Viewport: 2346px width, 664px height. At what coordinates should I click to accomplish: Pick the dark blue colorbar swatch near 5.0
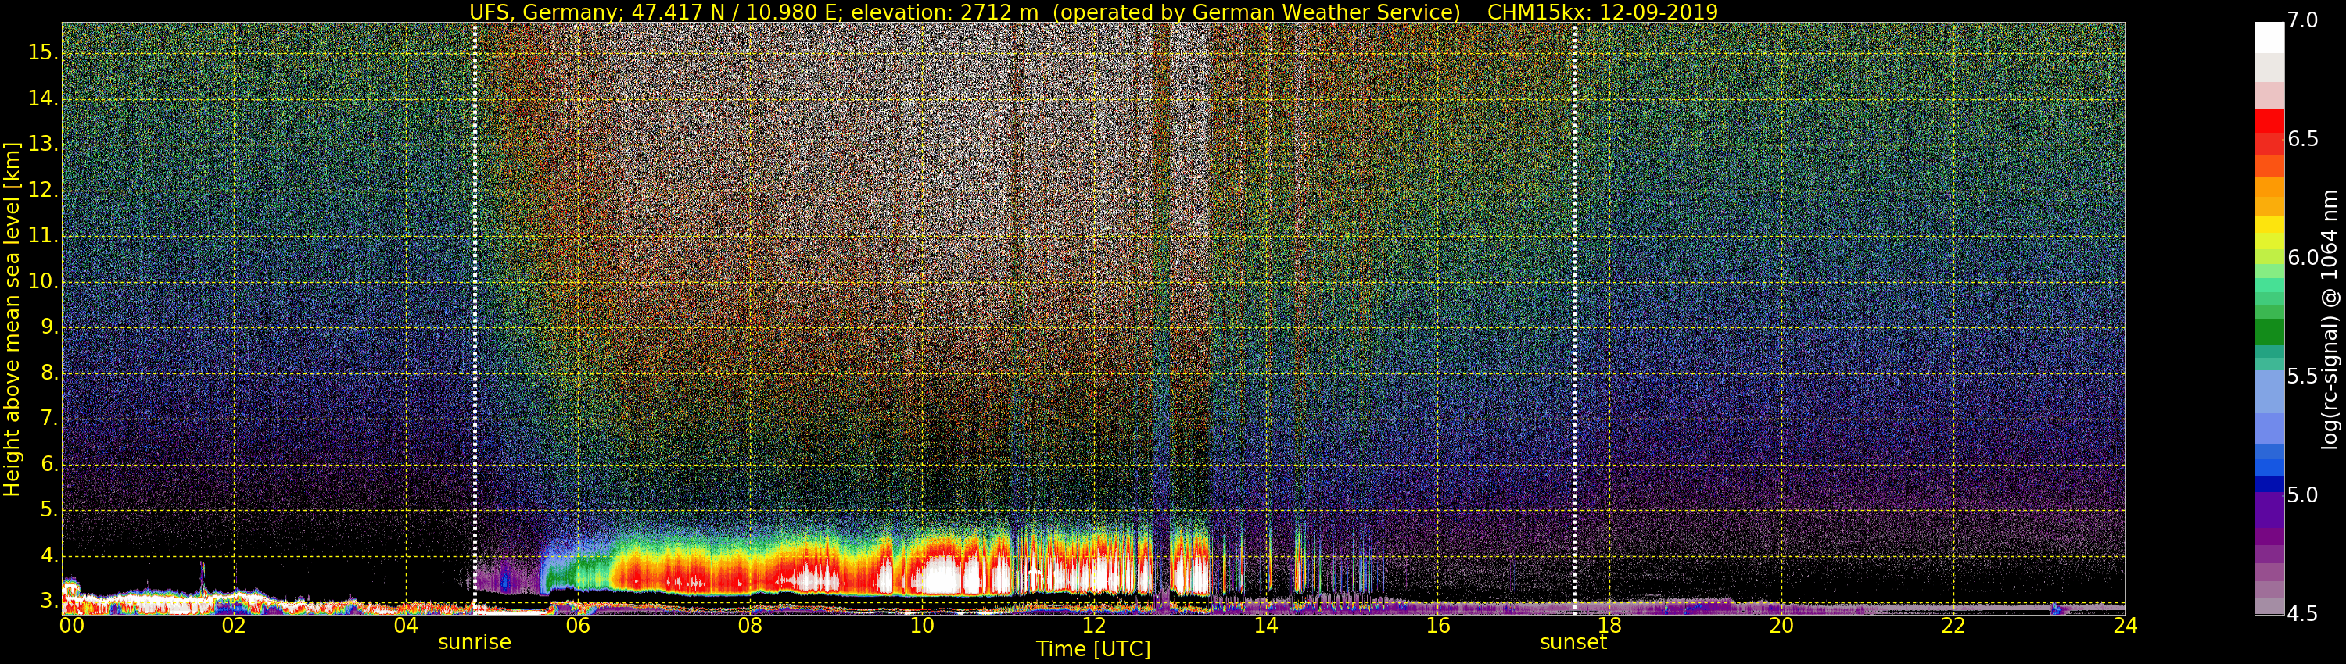2269,484
